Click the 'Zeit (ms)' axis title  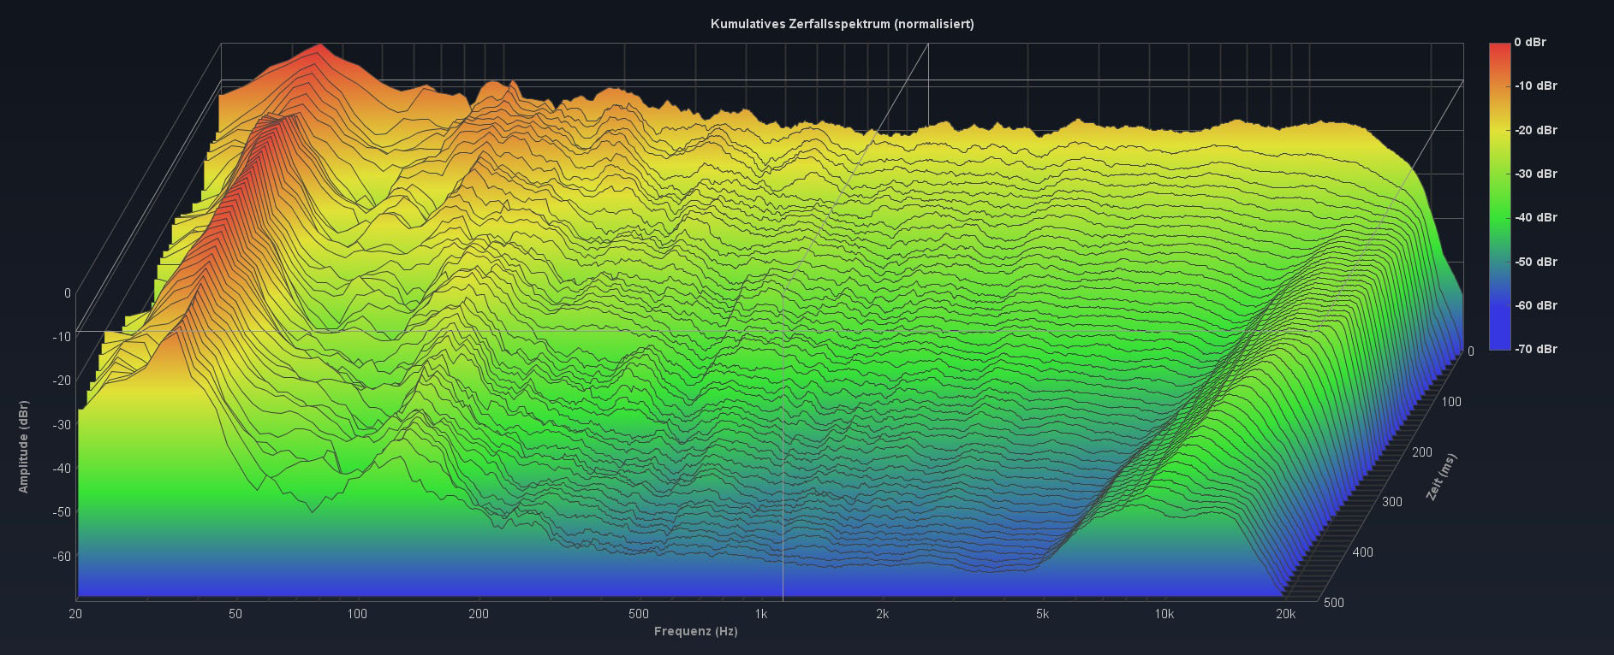pyautogui.click(x=1440, y=477)
